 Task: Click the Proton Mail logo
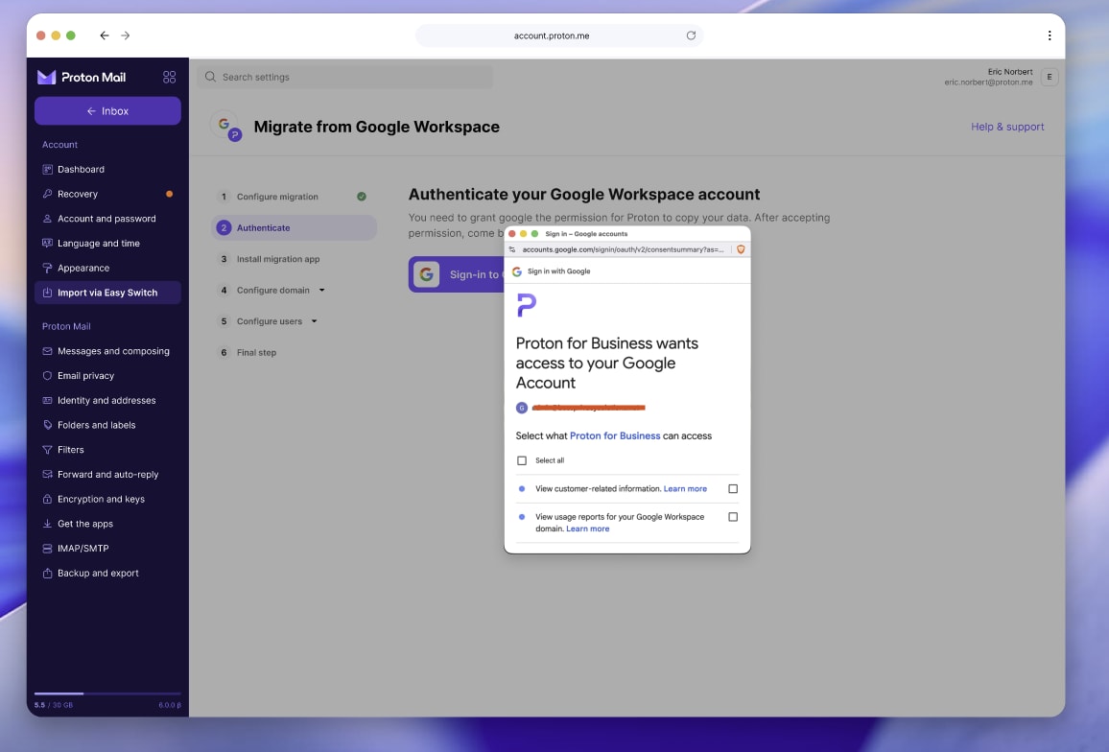(82, 77)
